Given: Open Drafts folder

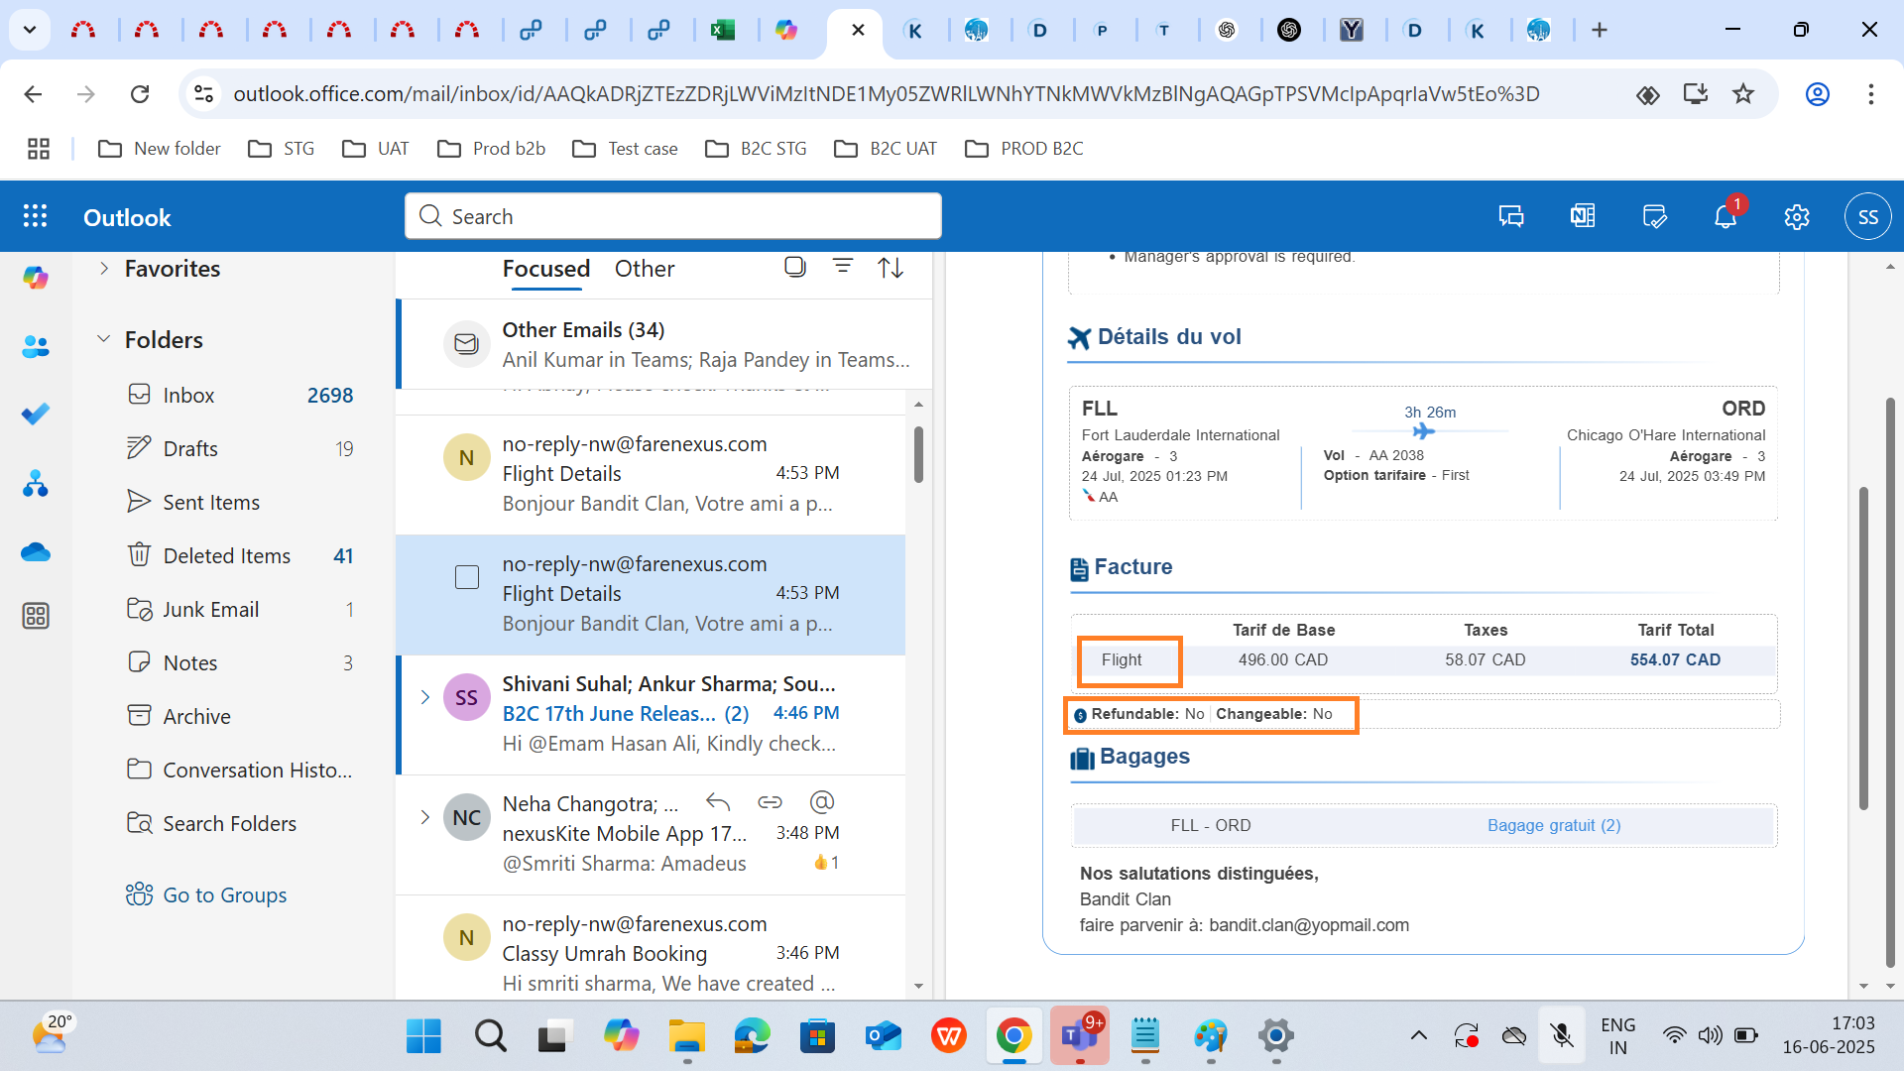Looking at the screenshot, I should point(238,448).
